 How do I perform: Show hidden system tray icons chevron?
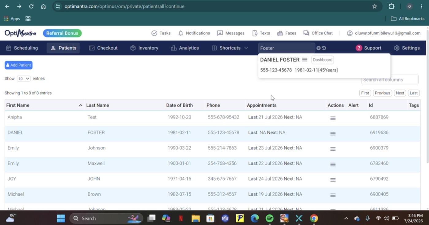pyautogui.click(x=346, y=218)
